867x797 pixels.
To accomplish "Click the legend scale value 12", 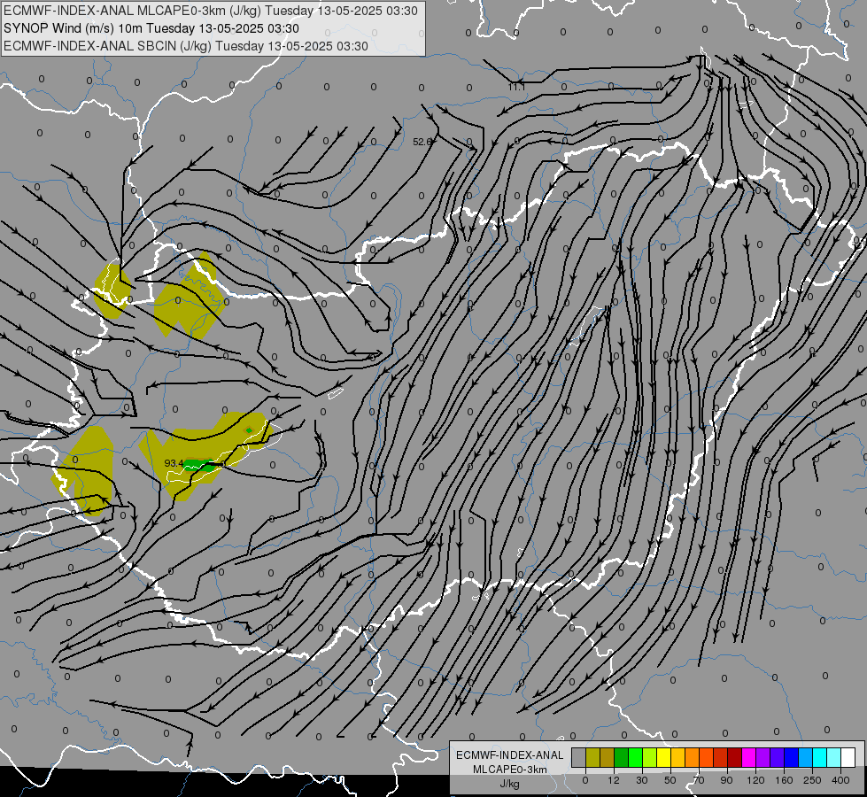I will [614, 780].
